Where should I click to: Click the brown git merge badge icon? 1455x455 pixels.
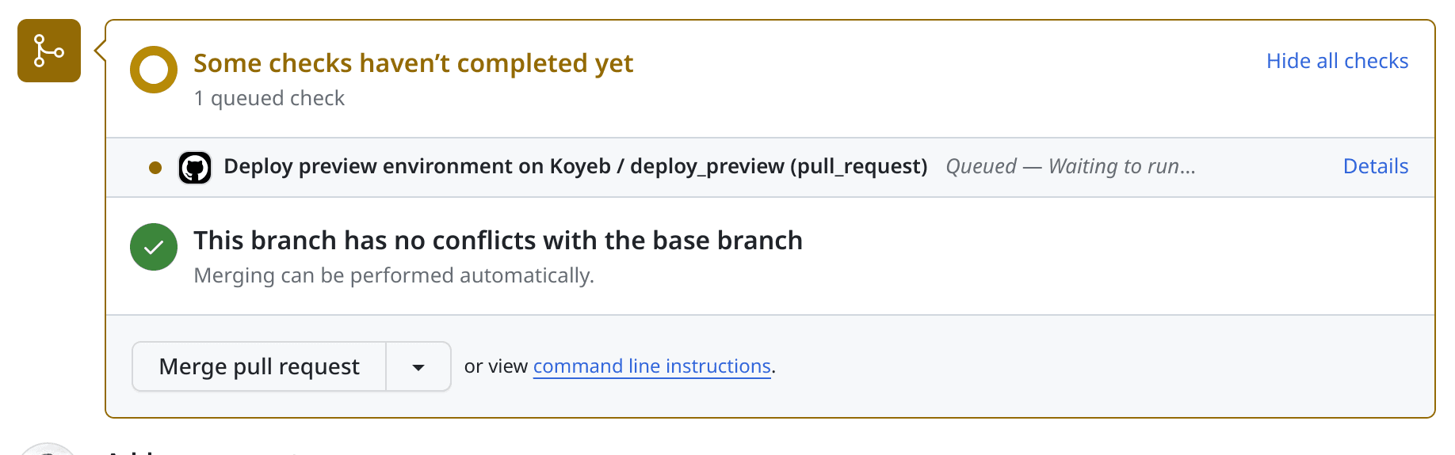pyautogui.click(x=49, y=51)
